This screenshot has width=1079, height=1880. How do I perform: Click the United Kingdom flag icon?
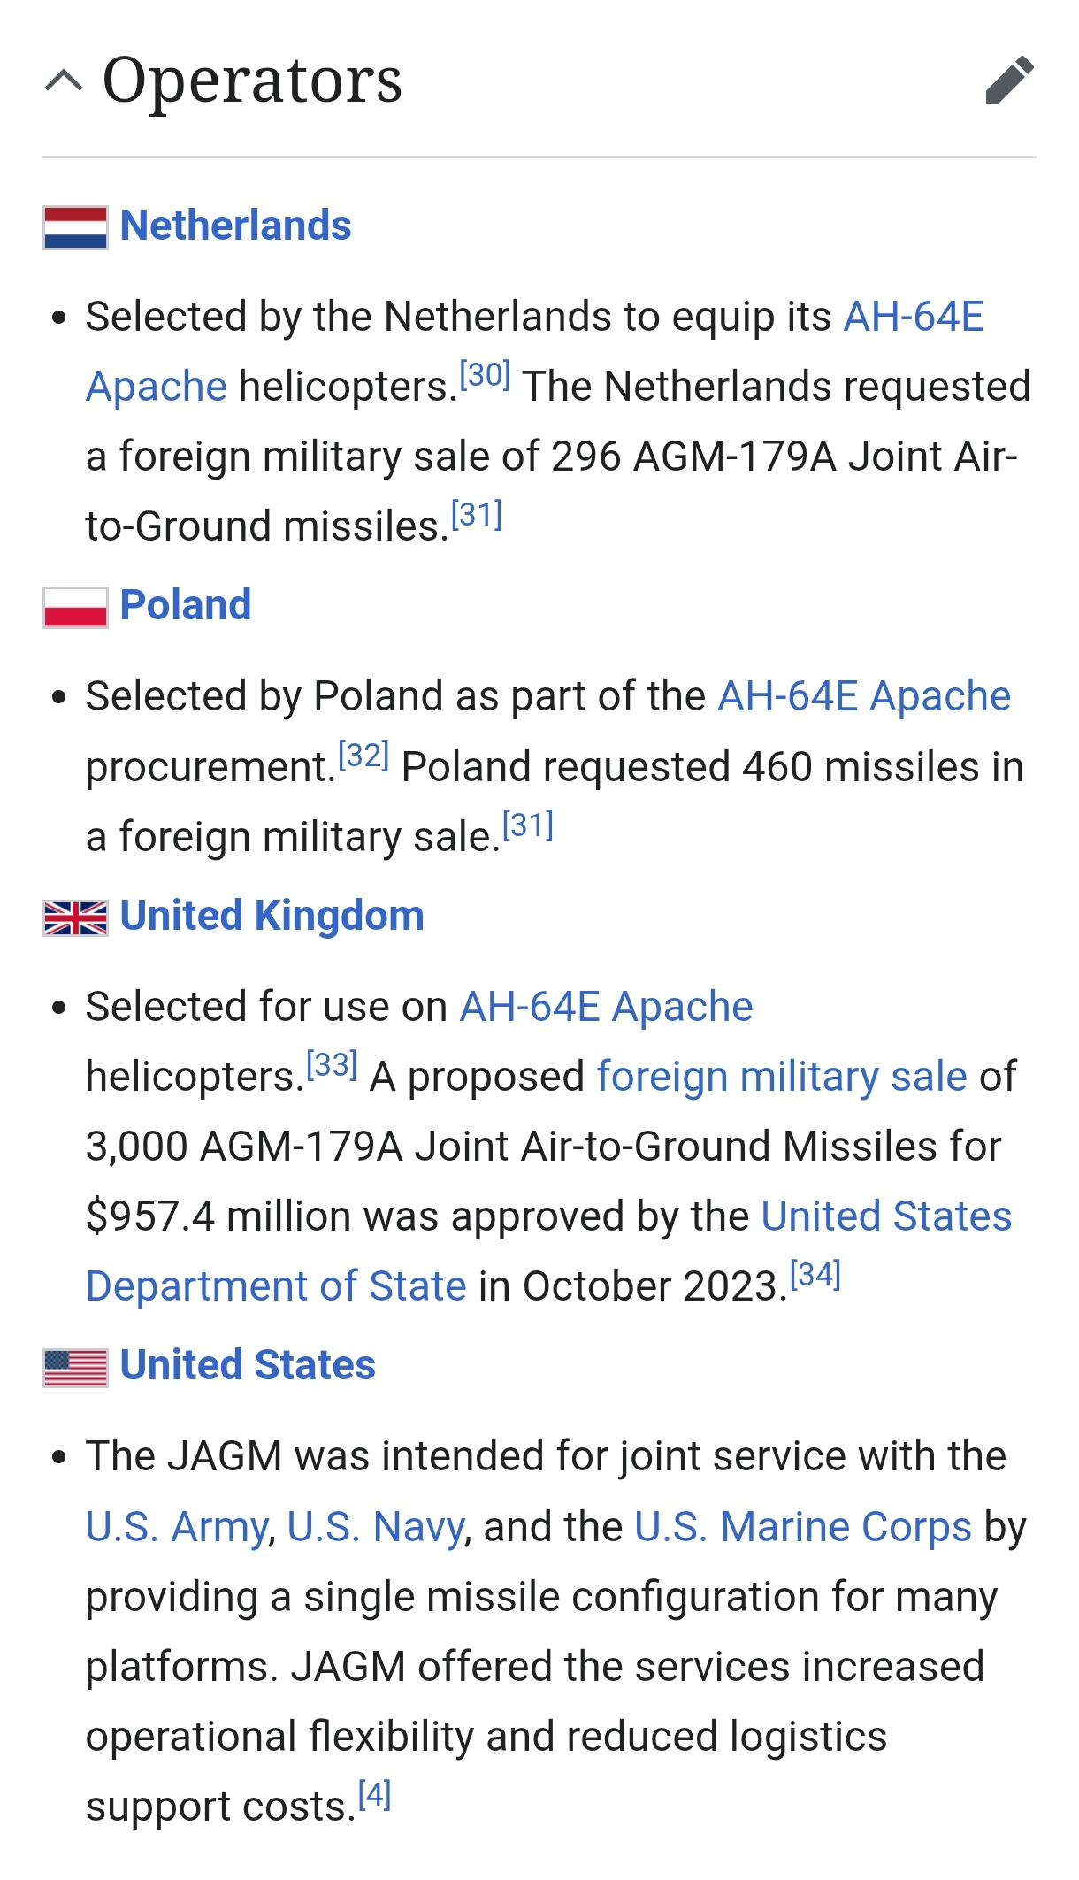(75, 917)
